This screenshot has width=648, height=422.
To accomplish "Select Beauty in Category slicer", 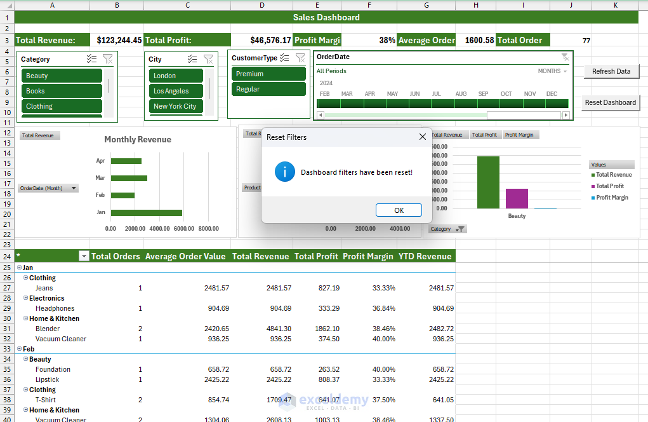I will pos(62,76).
